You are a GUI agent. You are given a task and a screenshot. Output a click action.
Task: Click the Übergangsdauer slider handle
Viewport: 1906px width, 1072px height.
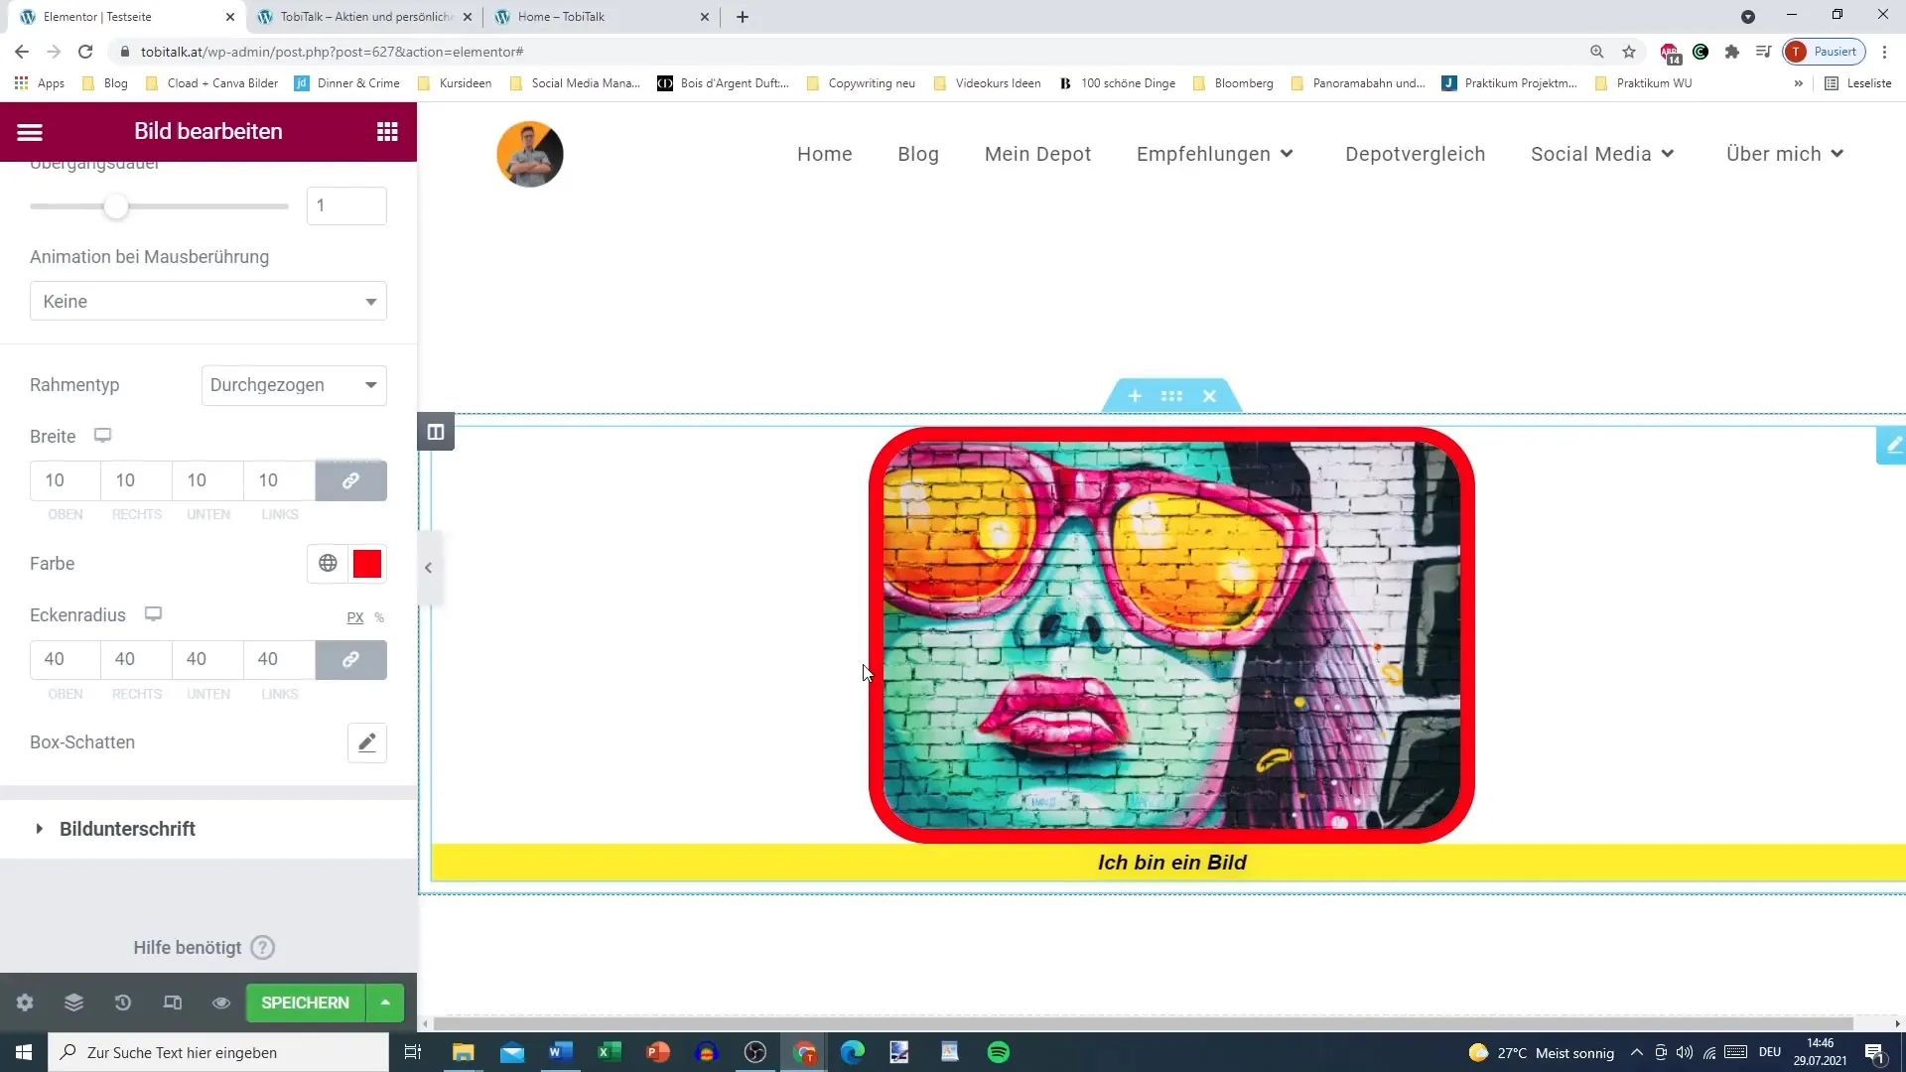[x=116, y=206]
